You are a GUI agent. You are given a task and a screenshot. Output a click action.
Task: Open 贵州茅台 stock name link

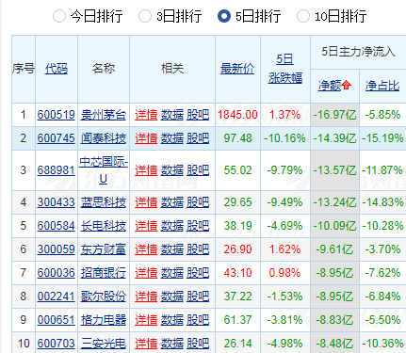[x=104, y=115]
